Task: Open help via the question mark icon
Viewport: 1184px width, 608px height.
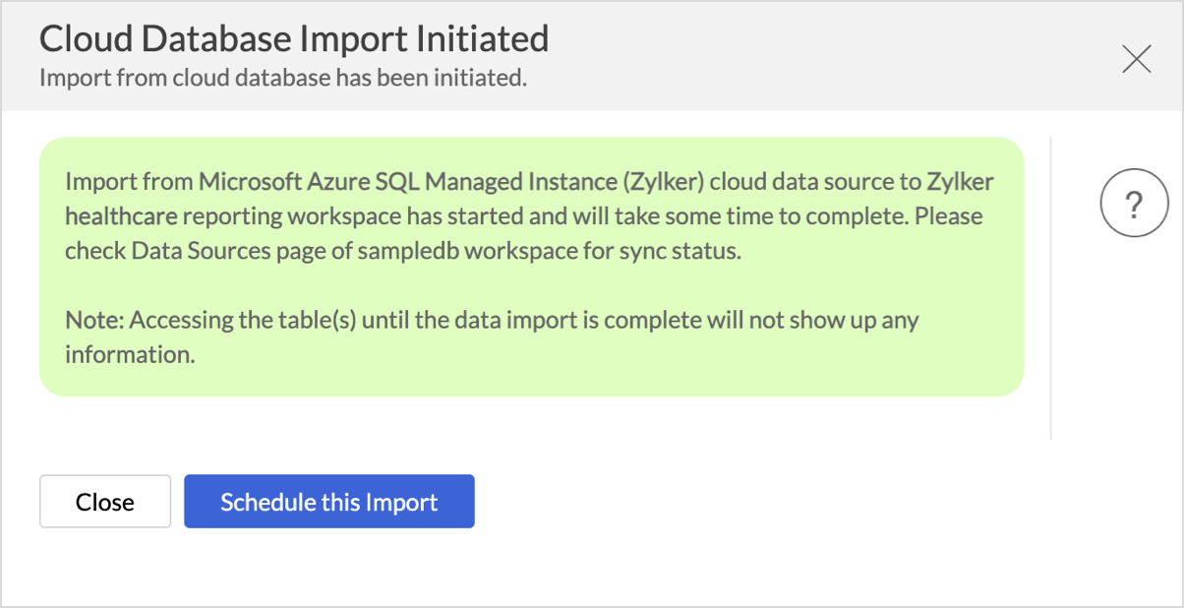Action: point(1133,206)
